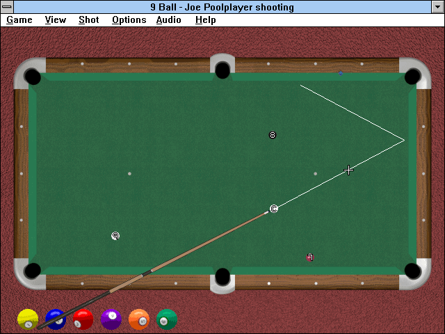This screenshot has width=445, height=334.
Task: Click the 9 ball on the table
Action: click(x=115, y=236)
